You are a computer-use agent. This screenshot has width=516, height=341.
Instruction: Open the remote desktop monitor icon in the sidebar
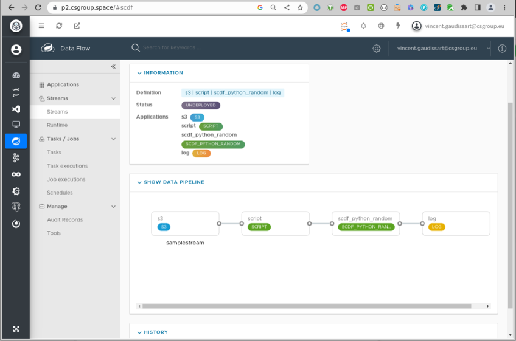point(16,124)
